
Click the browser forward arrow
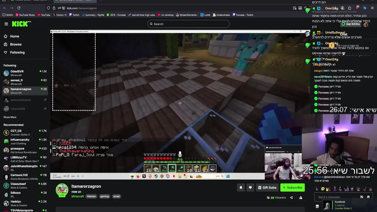click(11, 8)
